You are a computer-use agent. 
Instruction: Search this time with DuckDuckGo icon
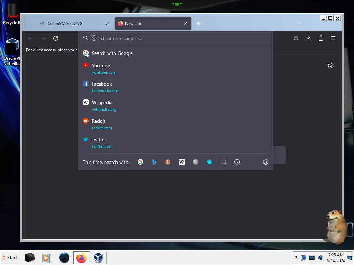click(x=168, y=162)
